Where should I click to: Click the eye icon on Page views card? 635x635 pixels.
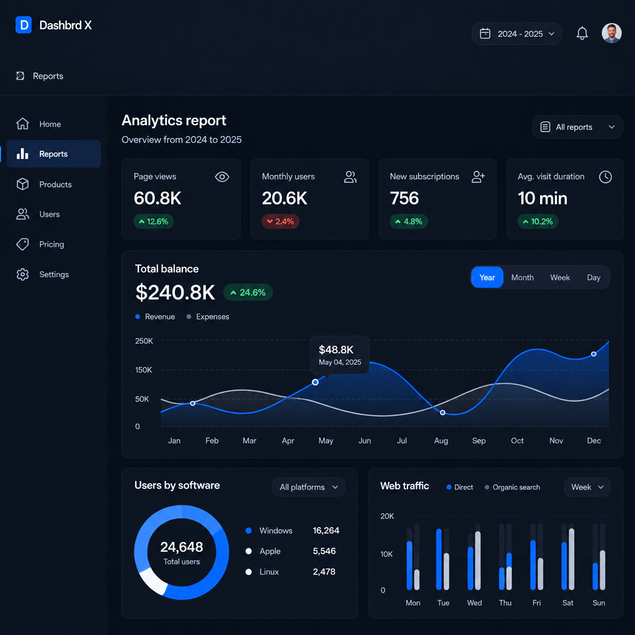[x=222, y=177]
